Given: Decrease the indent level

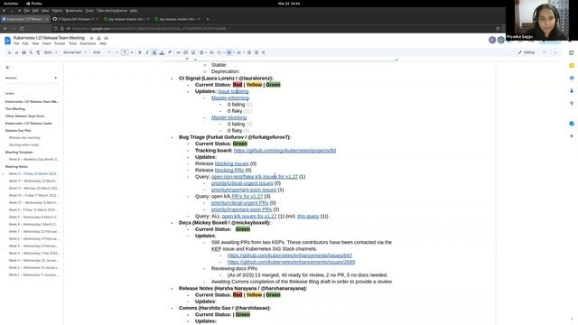Looking at the screenshot, I should [x=249, y=52].
